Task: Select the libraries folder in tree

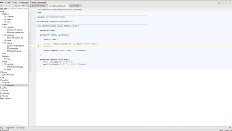Action: pyautogui.click(x=4, y=72)
